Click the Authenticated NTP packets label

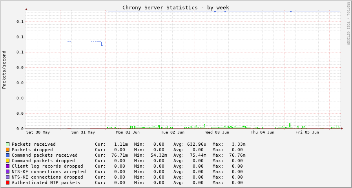[x=46, y=183]
